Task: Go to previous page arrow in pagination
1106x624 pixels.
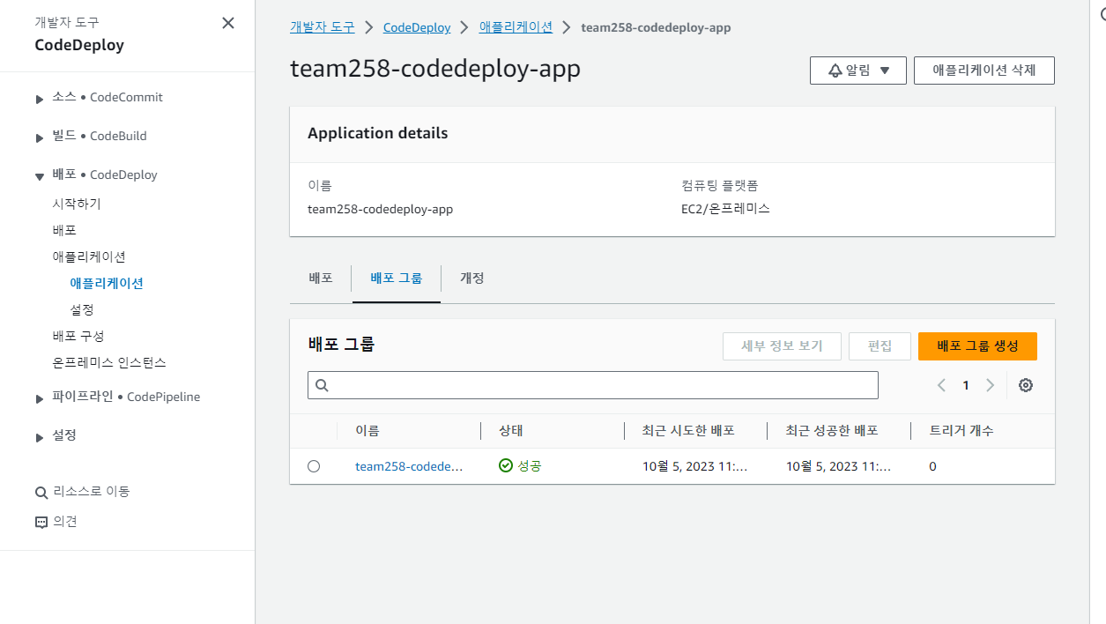Action: pos(941,385)
